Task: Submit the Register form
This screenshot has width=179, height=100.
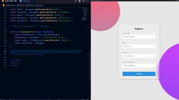Action: 139,74
